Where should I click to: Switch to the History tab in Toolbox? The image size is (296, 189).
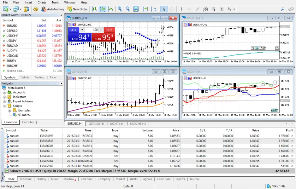pyautogui.click(x=41, y=179)
